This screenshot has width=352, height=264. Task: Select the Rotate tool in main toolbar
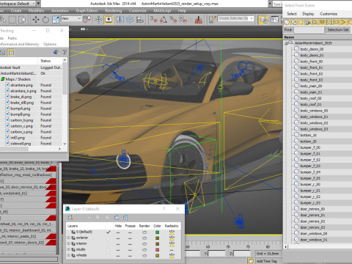click(x=45, y=20)
